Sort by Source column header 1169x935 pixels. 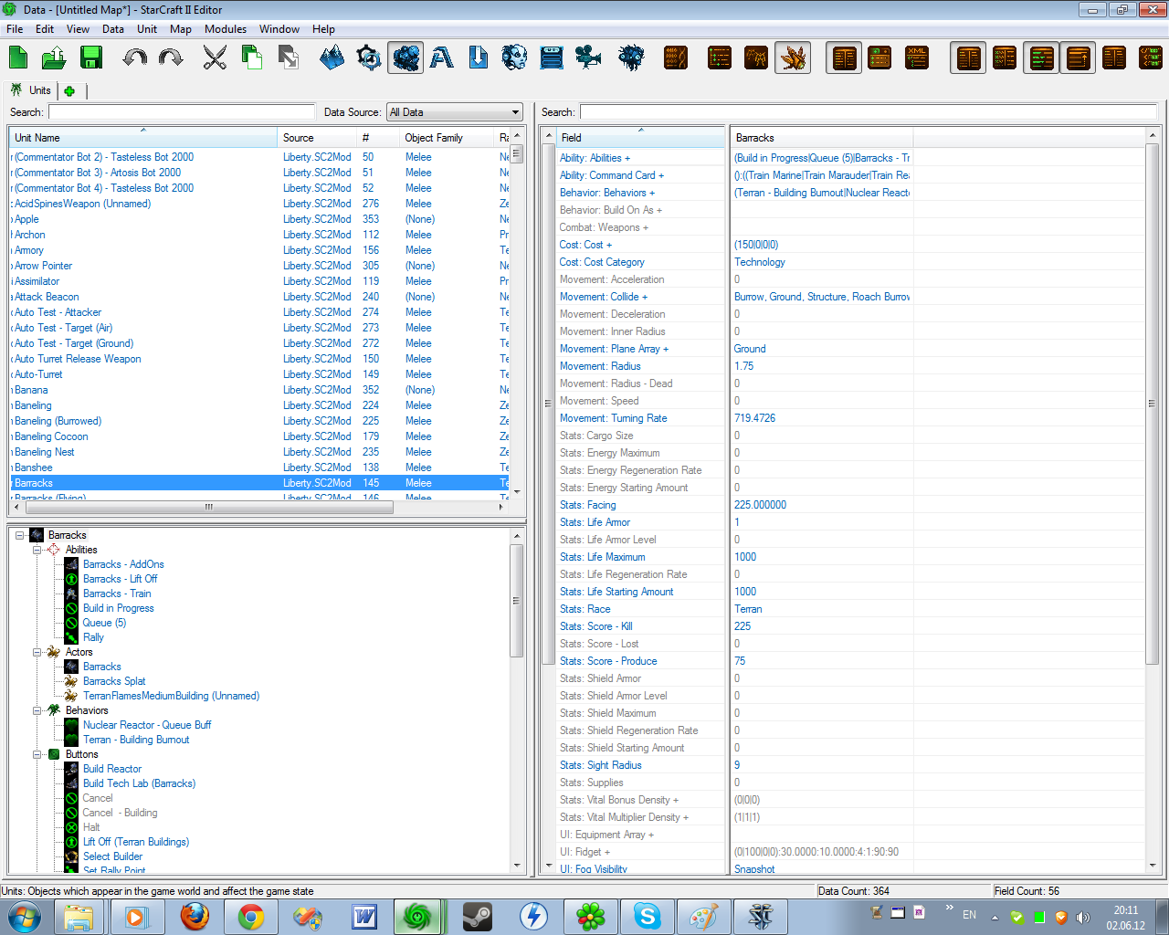317,138
